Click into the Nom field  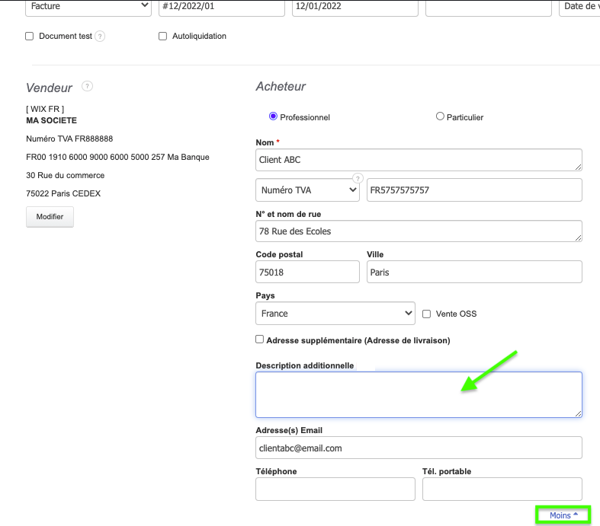[419, 160]
